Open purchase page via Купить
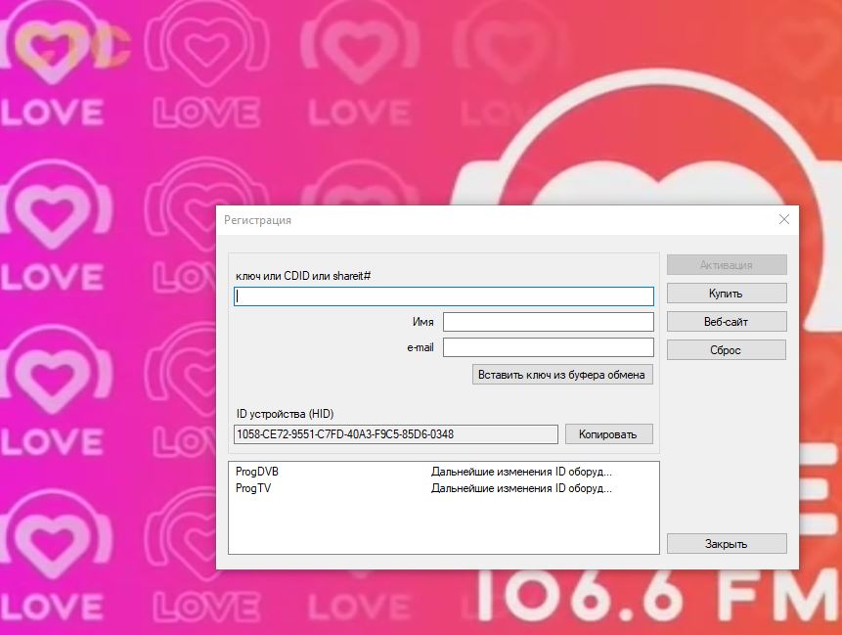Image resolution: width=842 pixels, height=635 pixels. pos(726,294)
